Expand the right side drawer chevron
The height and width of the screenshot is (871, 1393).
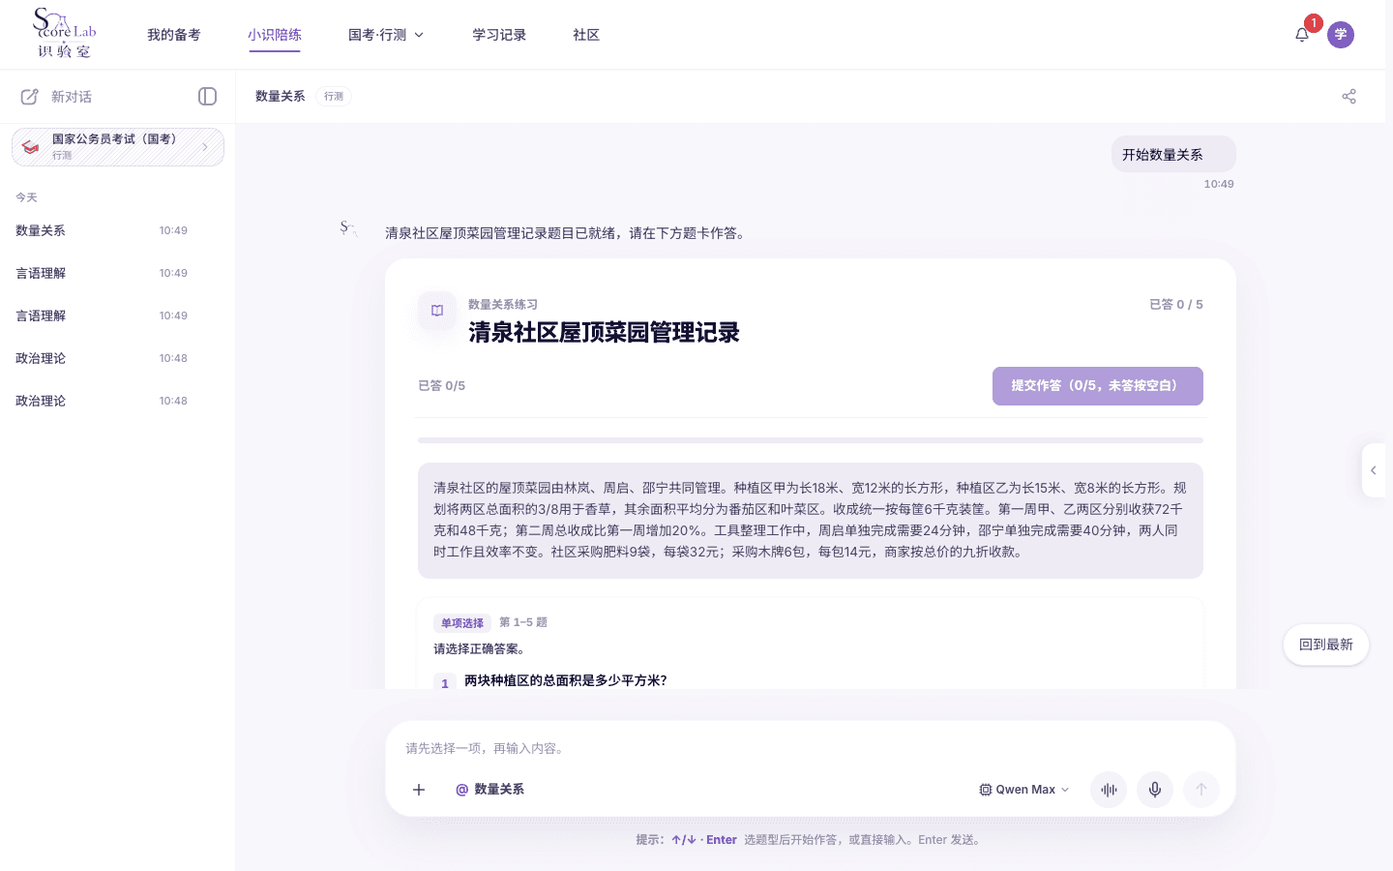coord(1374,470)
